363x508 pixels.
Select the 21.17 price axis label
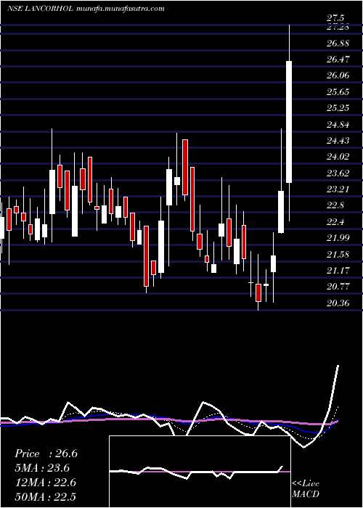(338, 271)
